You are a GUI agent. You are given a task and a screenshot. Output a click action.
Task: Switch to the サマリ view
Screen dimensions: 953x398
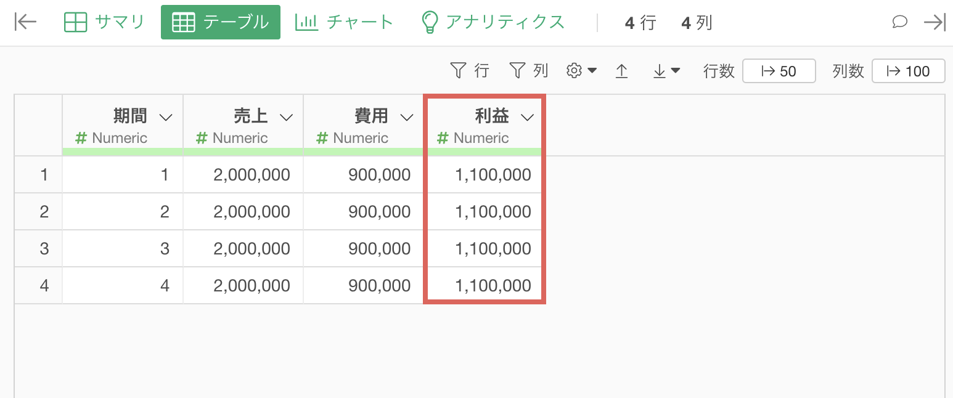click(104, 22)
